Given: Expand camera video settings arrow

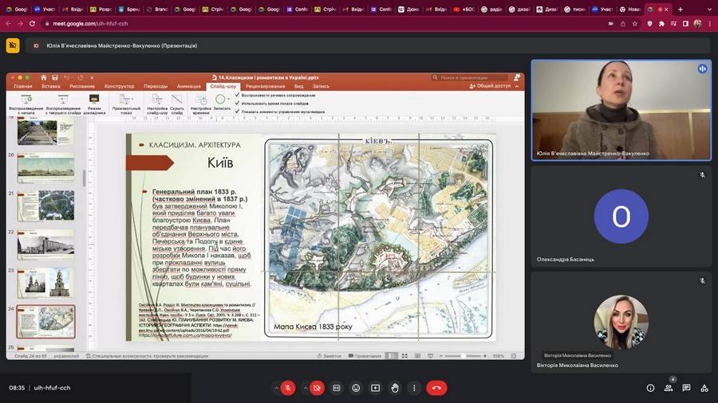Looking at the screenshot, I should [305, 388].
